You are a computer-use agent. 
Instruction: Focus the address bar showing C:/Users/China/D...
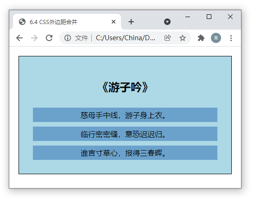[x=126, y=38]
